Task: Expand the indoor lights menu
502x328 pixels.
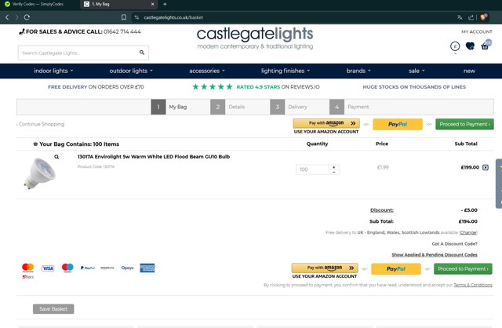Action: pos(53,71)
